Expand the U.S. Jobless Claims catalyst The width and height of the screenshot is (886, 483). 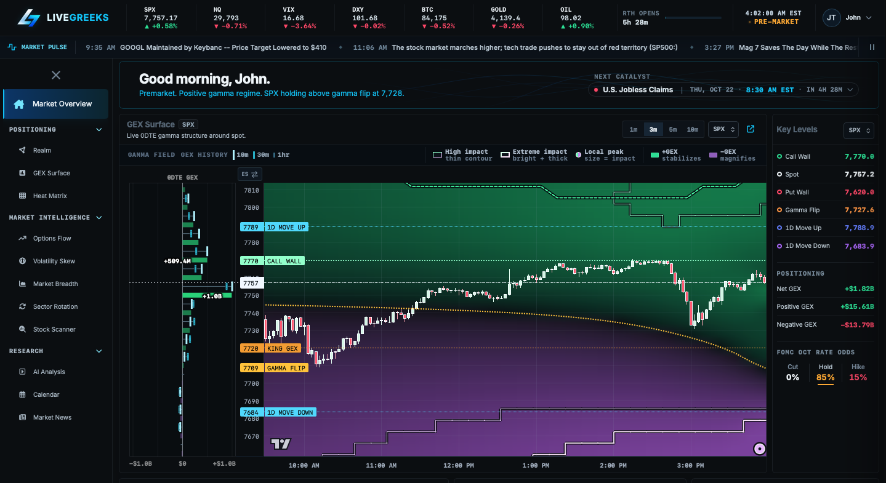723,90
